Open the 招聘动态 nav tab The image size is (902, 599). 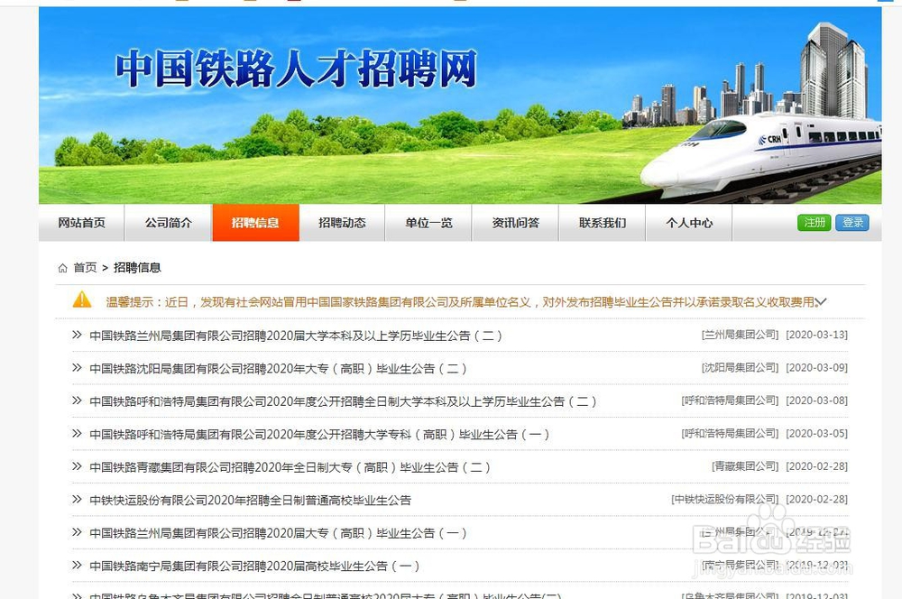(x=342, y=223)
